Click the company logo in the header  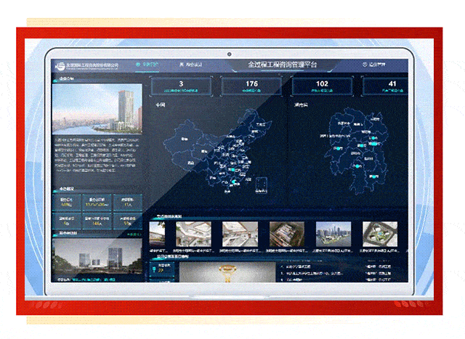(x=59, y=66)
